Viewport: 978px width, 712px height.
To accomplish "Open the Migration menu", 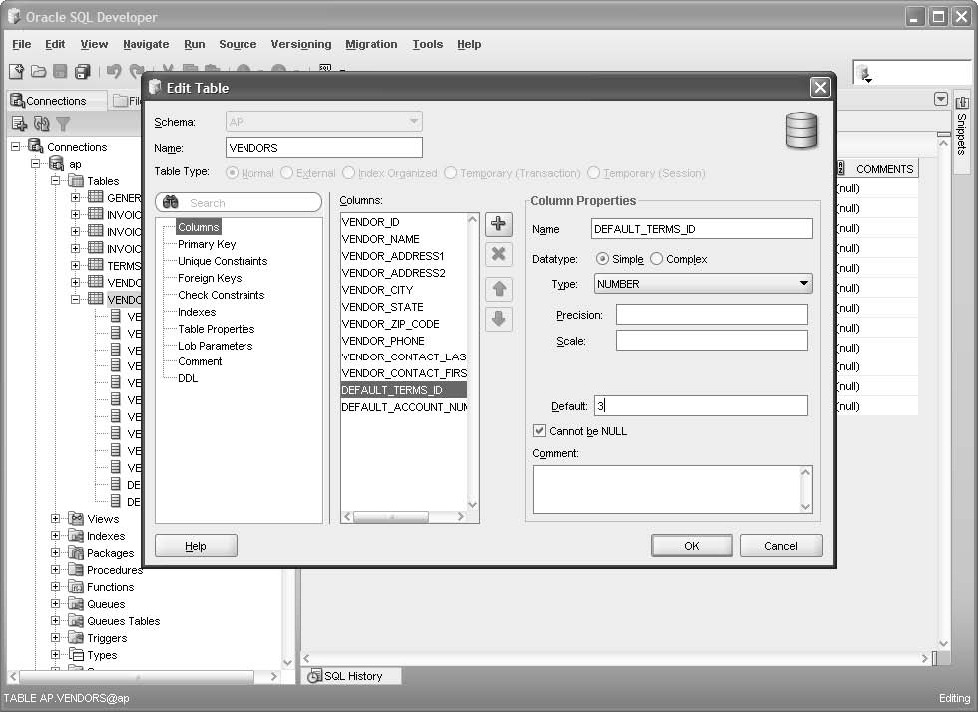I will coord(371,44).
